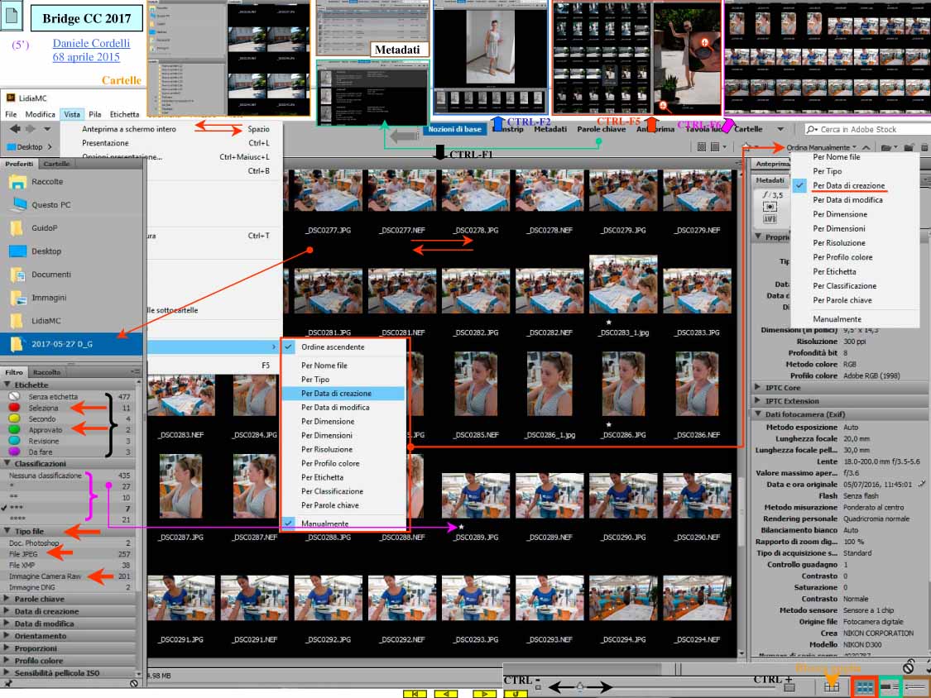Click the delete trash icon in toolbar
This screenshot has width=931, height=698.
point(924,147)
